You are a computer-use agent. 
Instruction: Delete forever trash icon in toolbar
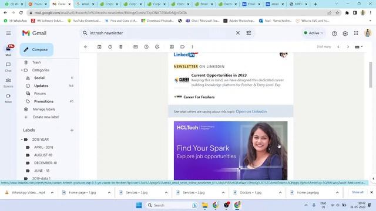coord(121,47)
